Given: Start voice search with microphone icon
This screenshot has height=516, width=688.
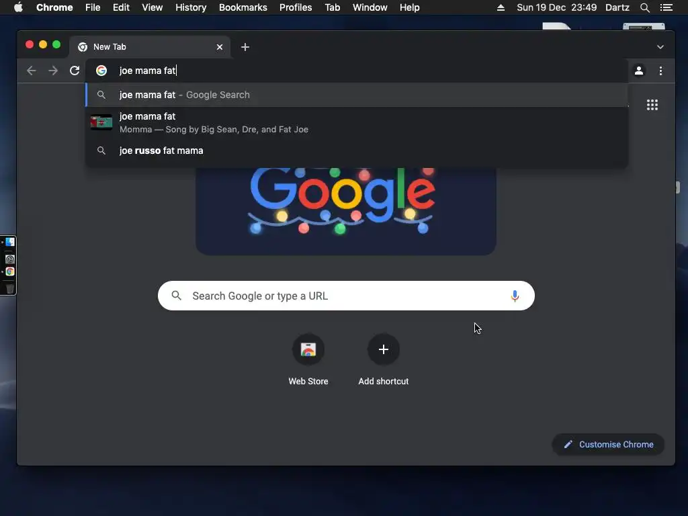Looking at the screenshot, I should (515, 296).
